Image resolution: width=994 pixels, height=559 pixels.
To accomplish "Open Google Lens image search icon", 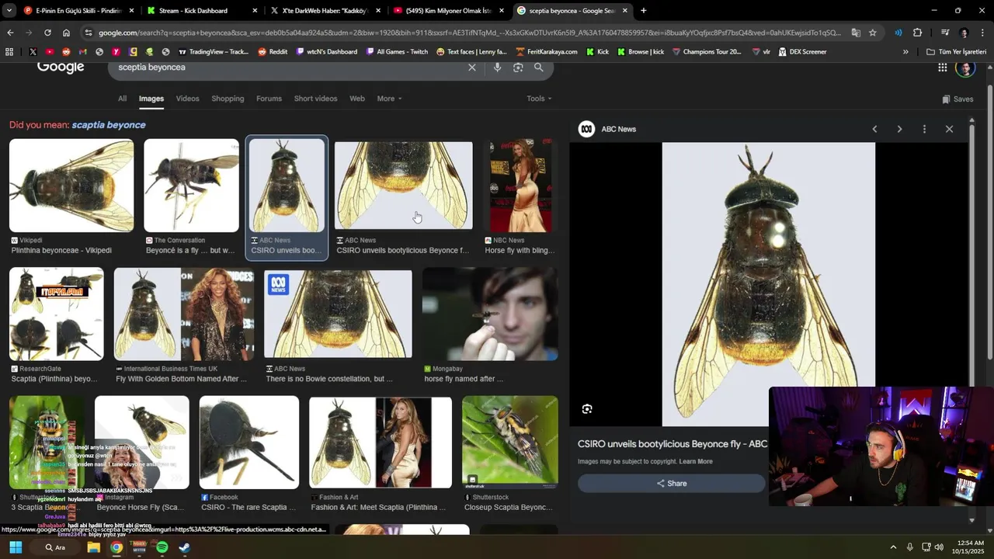I will (x=518, y=68).
